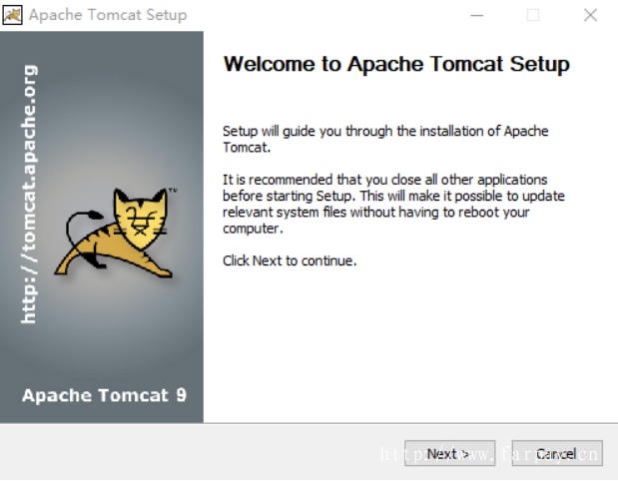Screen dimensions: 618x481
Task: Click the separator line above the Next button
Action: tap(309, 423)
